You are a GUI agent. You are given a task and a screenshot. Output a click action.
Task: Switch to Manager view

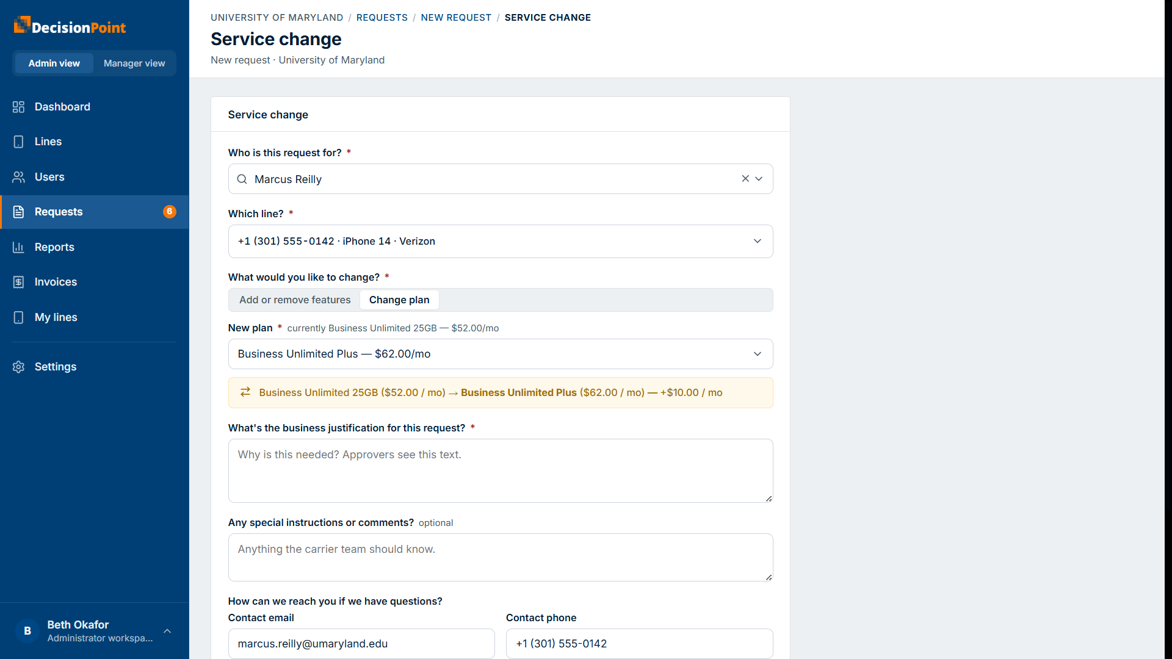click(134, 63)
